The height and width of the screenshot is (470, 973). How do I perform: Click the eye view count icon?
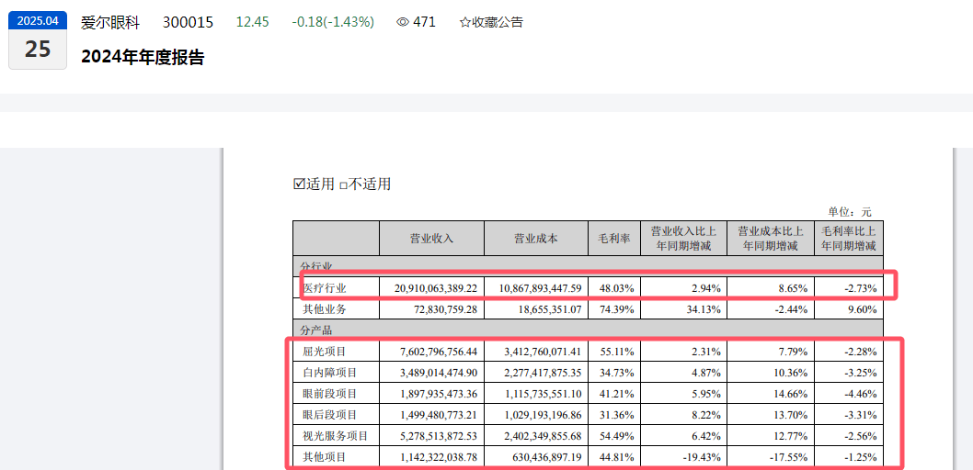click(403, 22)
